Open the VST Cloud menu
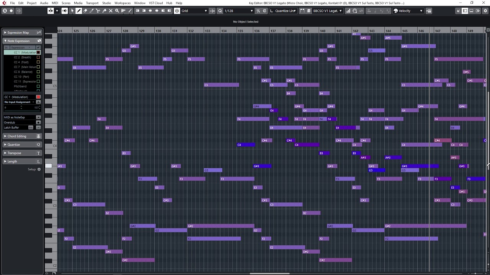The width and height of the screenshot is (490, 275). point(156,3)
